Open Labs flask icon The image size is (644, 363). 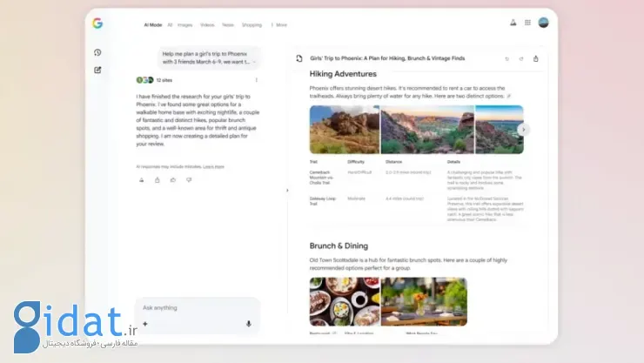pos(513,23)
